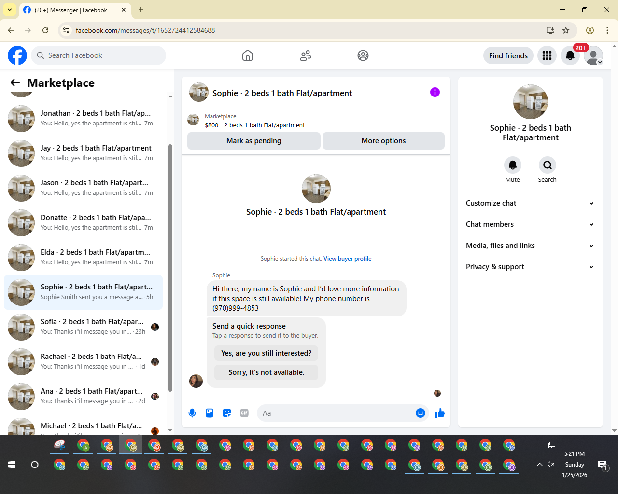Select Sophie's conversation in the list
This screenshot has height=494, width=618.
[x=83, y=292]
